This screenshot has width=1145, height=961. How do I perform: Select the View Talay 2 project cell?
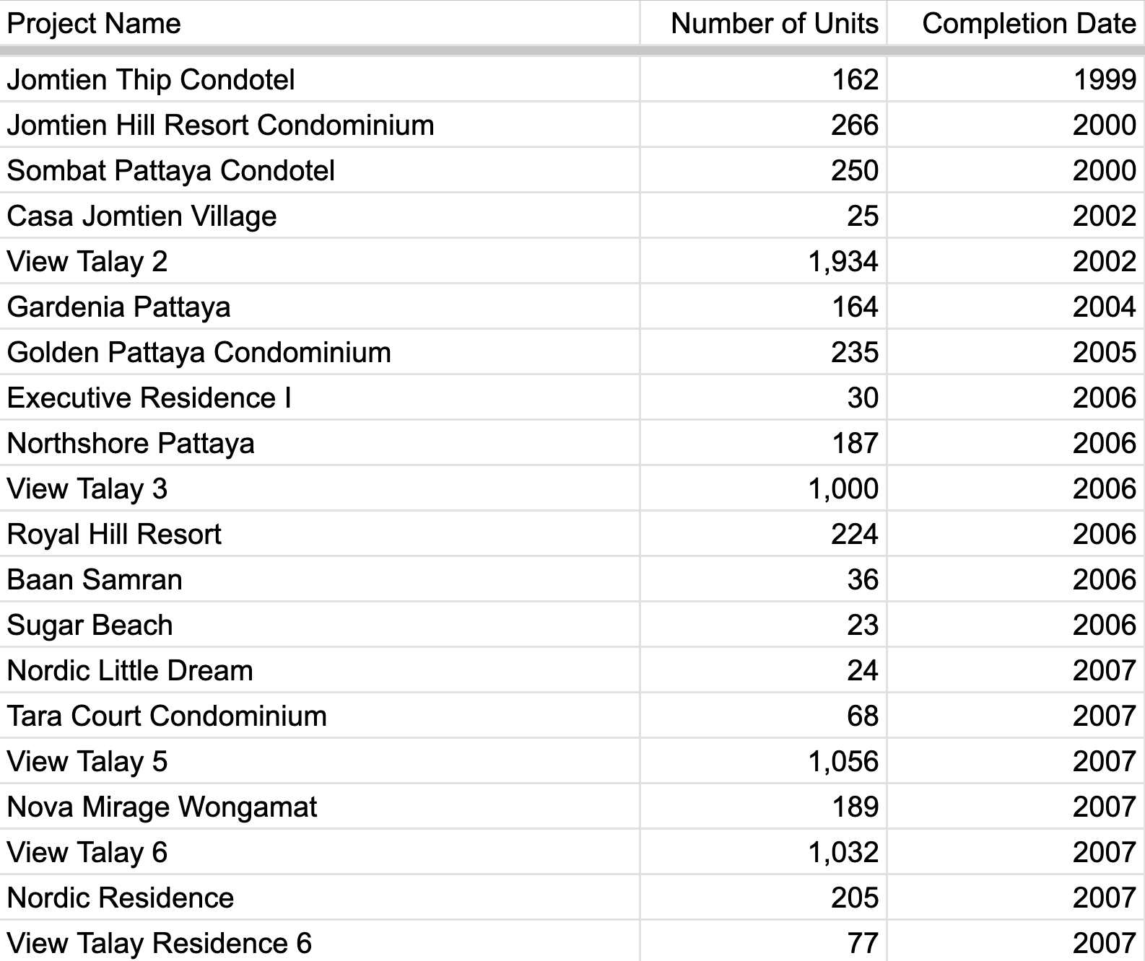(x=319, y=261)
